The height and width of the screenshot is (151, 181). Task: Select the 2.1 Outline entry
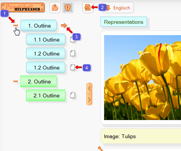click(46, 96)
